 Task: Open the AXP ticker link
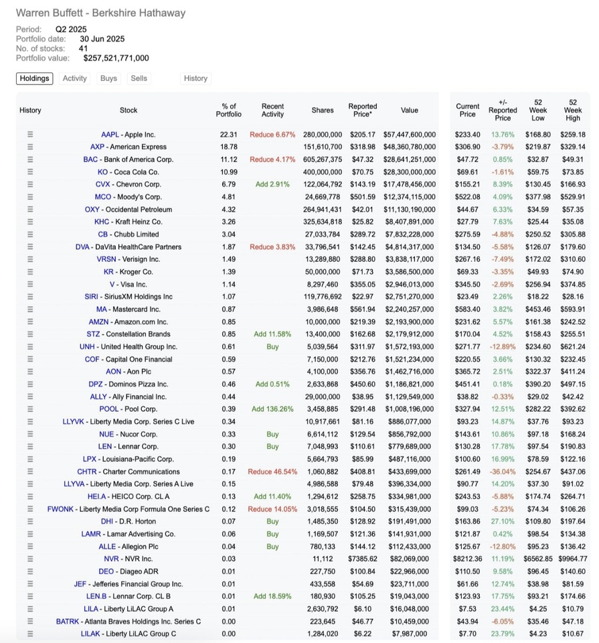pyautogui.click(x=97, y=147)
